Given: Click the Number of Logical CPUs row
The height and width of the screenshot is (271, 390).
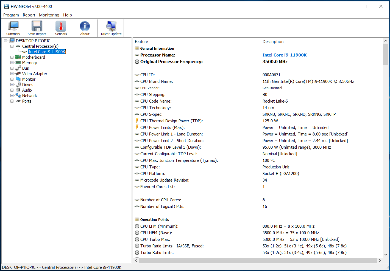Looking at the screenshot, I should point(258,206).
